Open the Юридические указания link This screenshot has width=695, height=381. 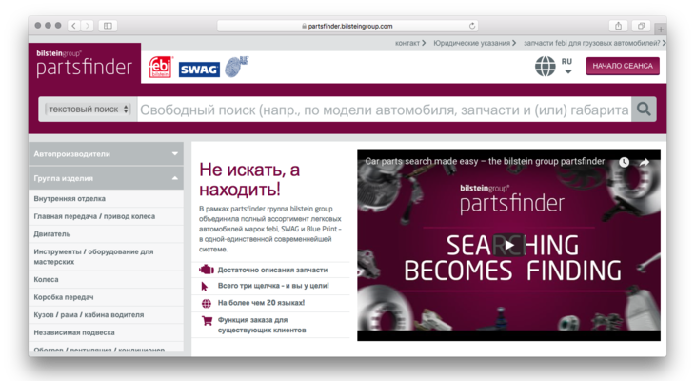474,43
